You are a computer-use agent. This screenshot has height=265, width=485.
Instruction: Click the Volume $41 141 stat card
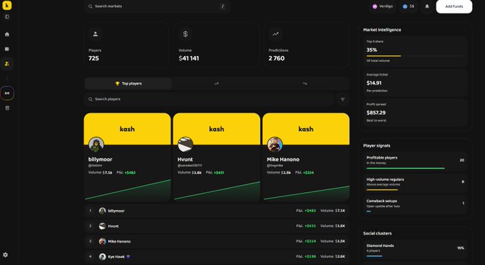pos(217,45)
